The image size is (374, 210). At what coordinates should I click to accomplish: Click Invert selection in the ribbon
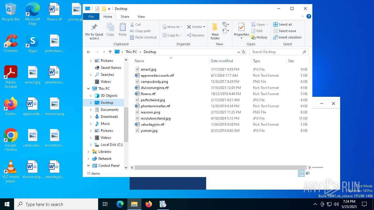pos(287,37)
